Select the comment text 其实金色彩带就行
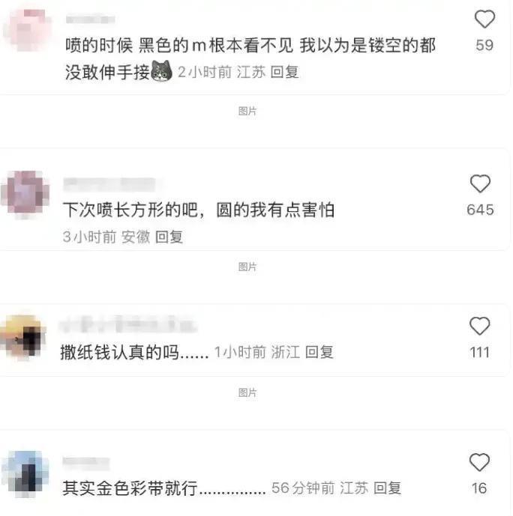 pyautogui.click(x=130, y=488)
